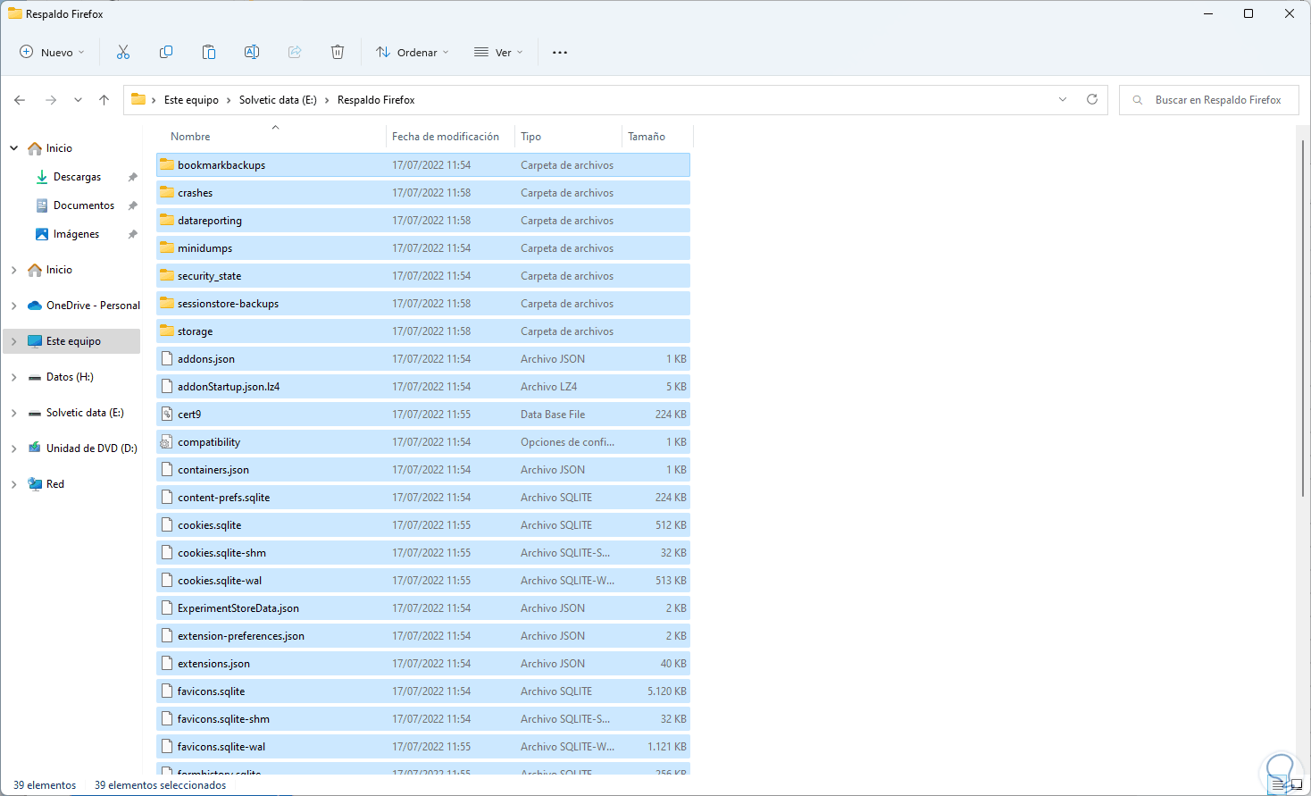
Task: Click the compatibility settings file icon
Action: 167,441
